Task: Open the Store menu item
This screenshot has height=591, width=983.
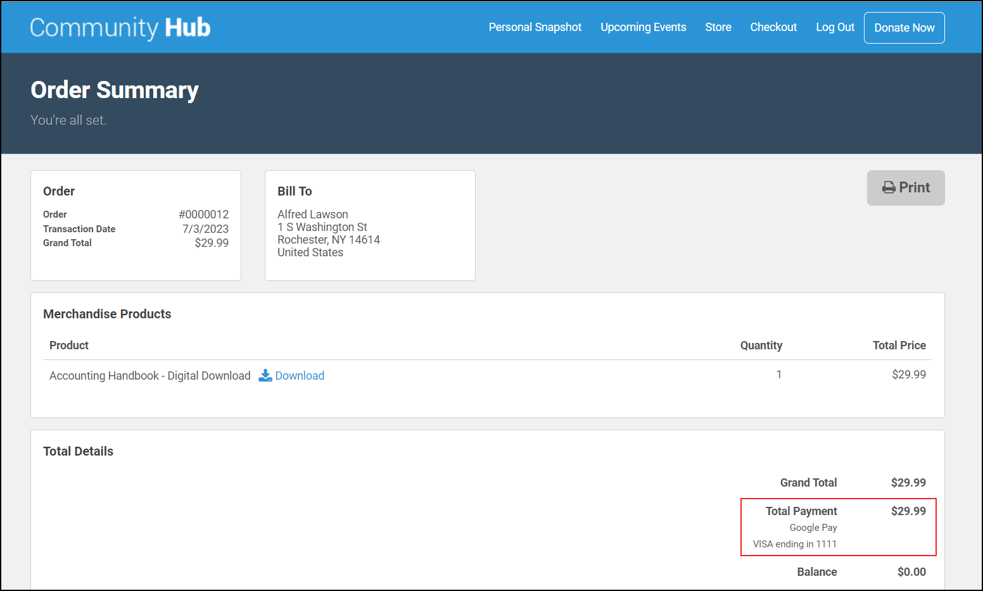Action: tap(718, 27)
